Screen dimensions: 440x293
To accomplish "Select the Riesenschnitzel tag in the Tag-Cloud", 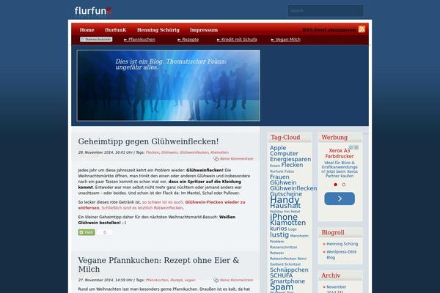I will click(283, 248).
